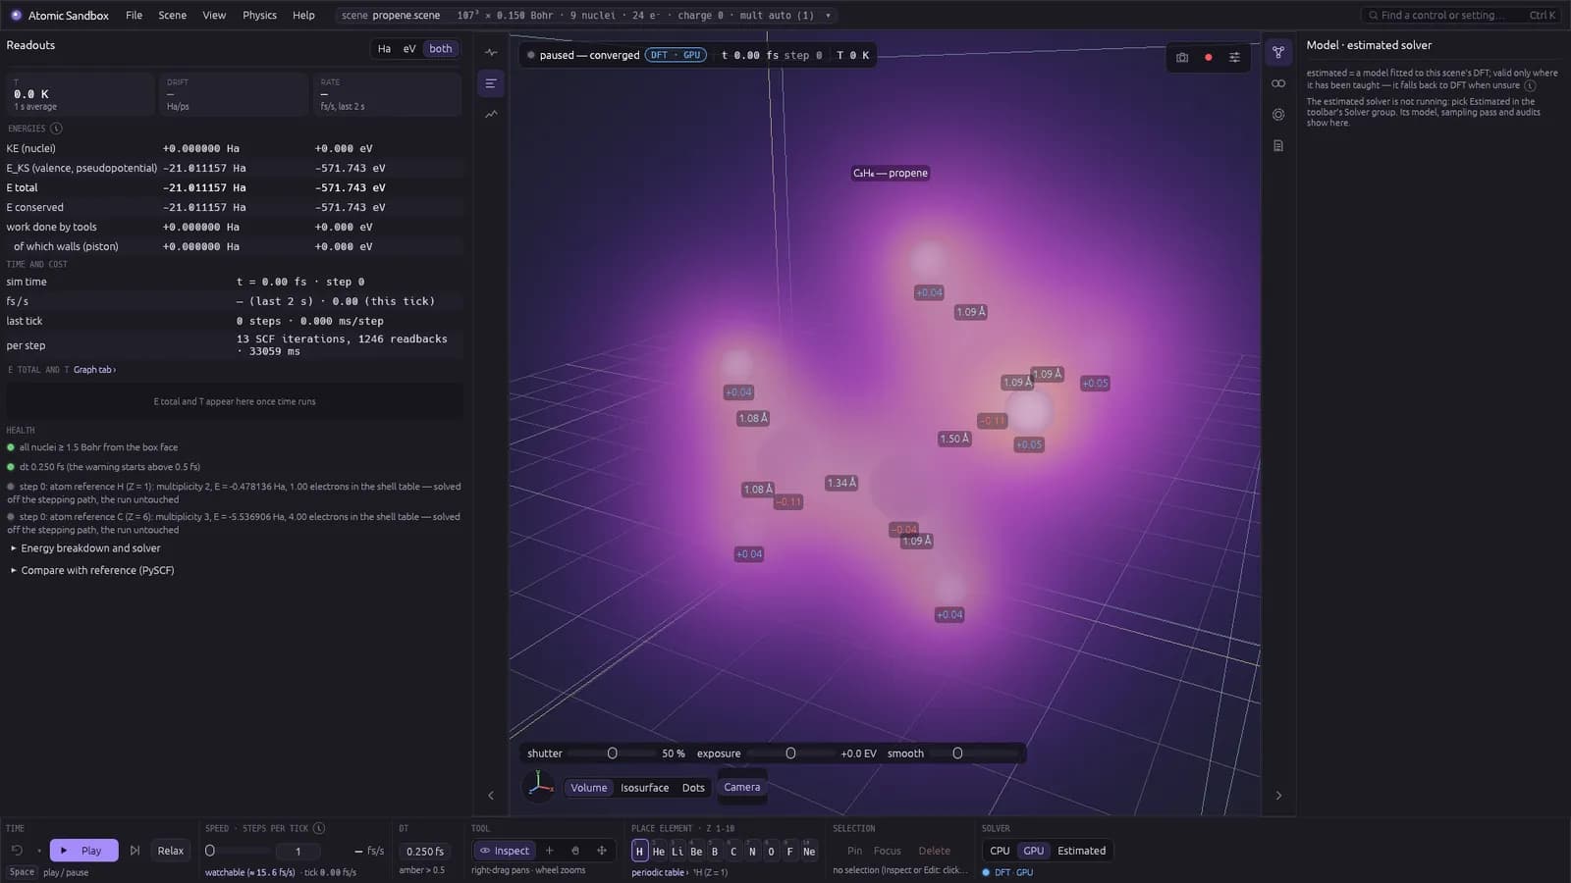Select Volume render mode
The width and height of the screenshot is (1571, 883).
[x=589, y=788]
